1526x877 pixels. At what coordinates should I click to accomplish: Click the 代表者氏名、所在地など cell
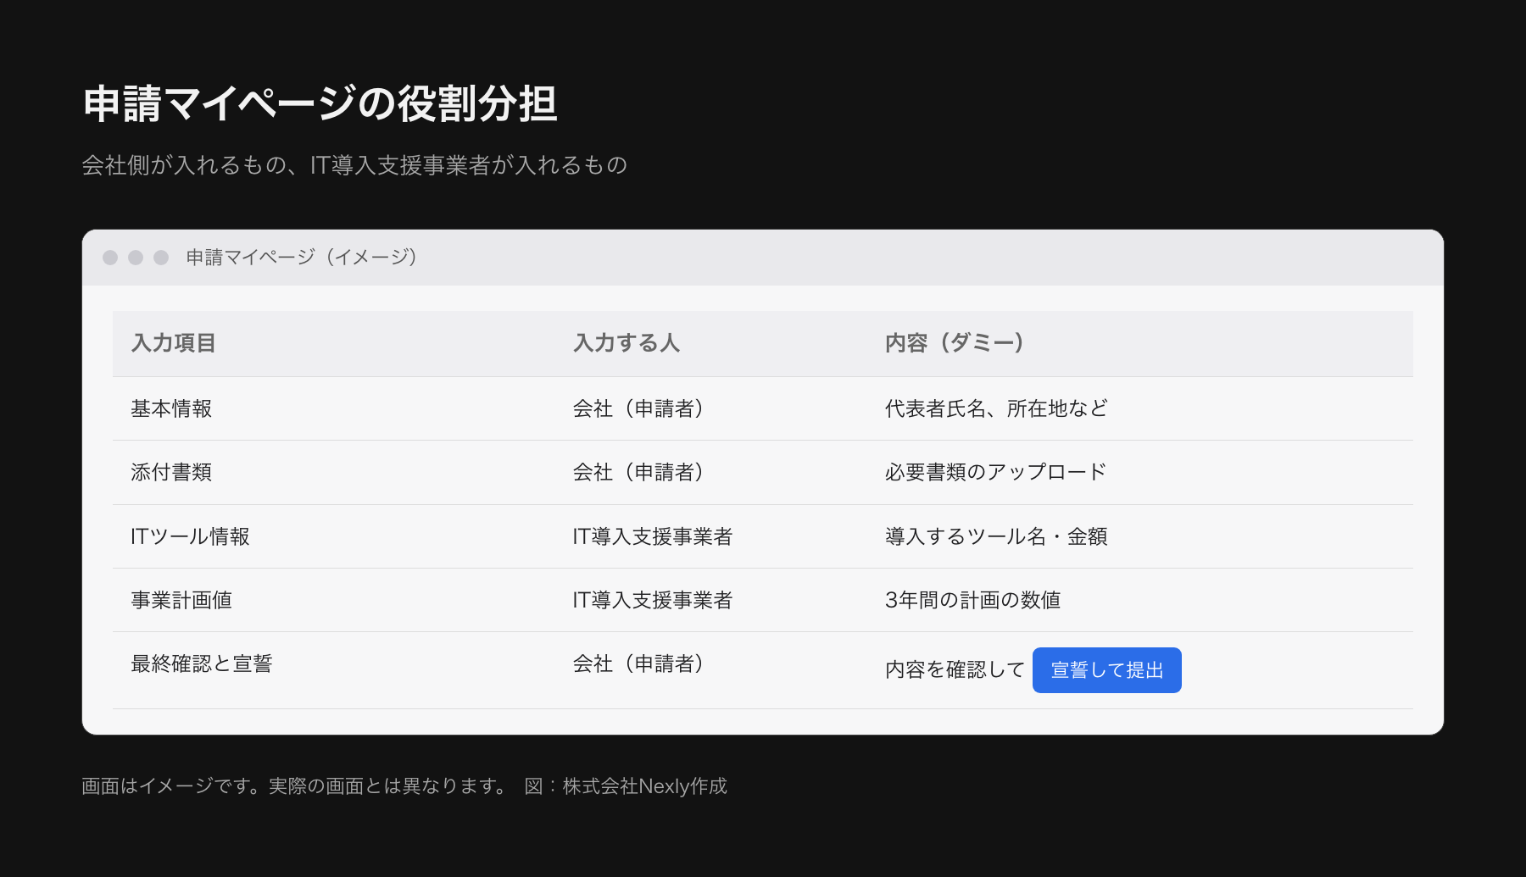pos(996,409)
